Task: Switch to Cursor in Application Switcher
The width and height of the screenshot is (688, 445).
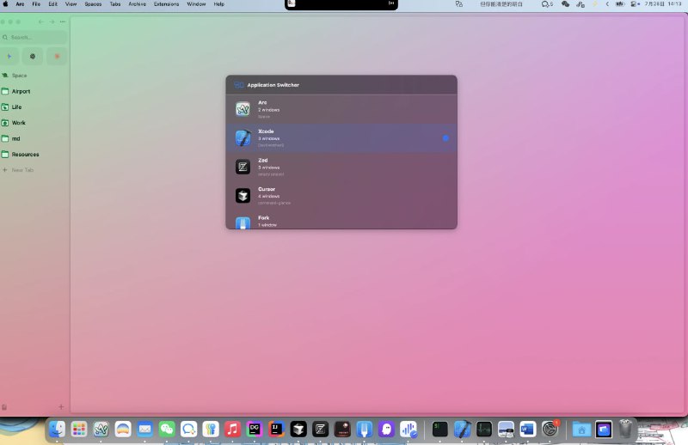Action: pyautogui.click(x=341, y=196)
